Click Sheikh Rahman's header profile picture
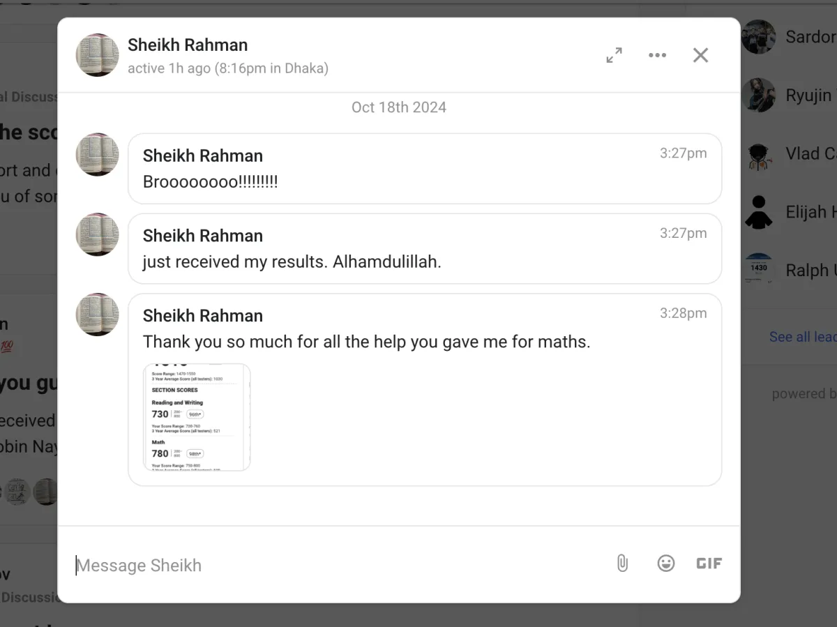The image size is (837, 627). coord(97,55)
